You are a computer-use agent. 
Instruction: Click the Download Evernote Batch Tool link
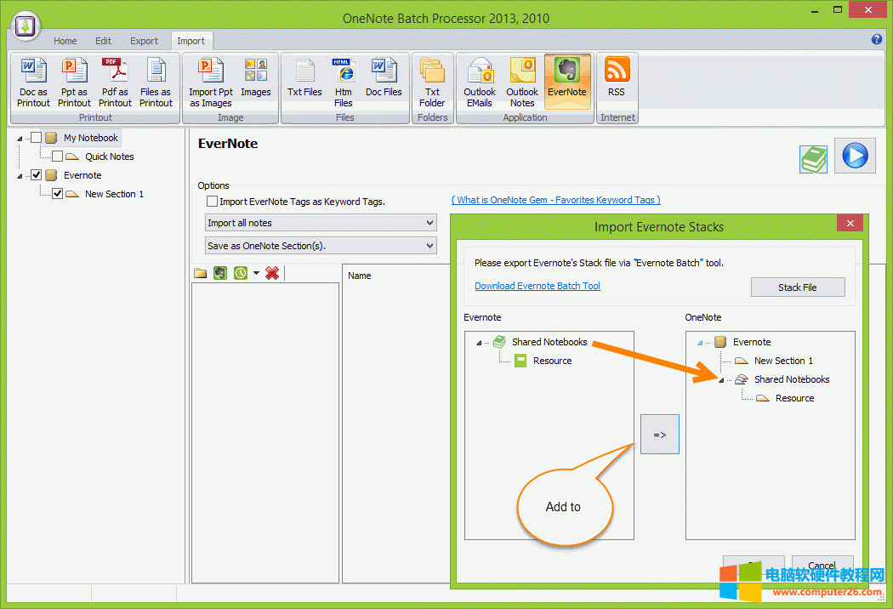tap(537, 286)
